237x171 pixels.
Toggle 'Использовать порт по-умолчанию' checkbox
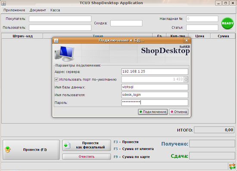point(56,79)
